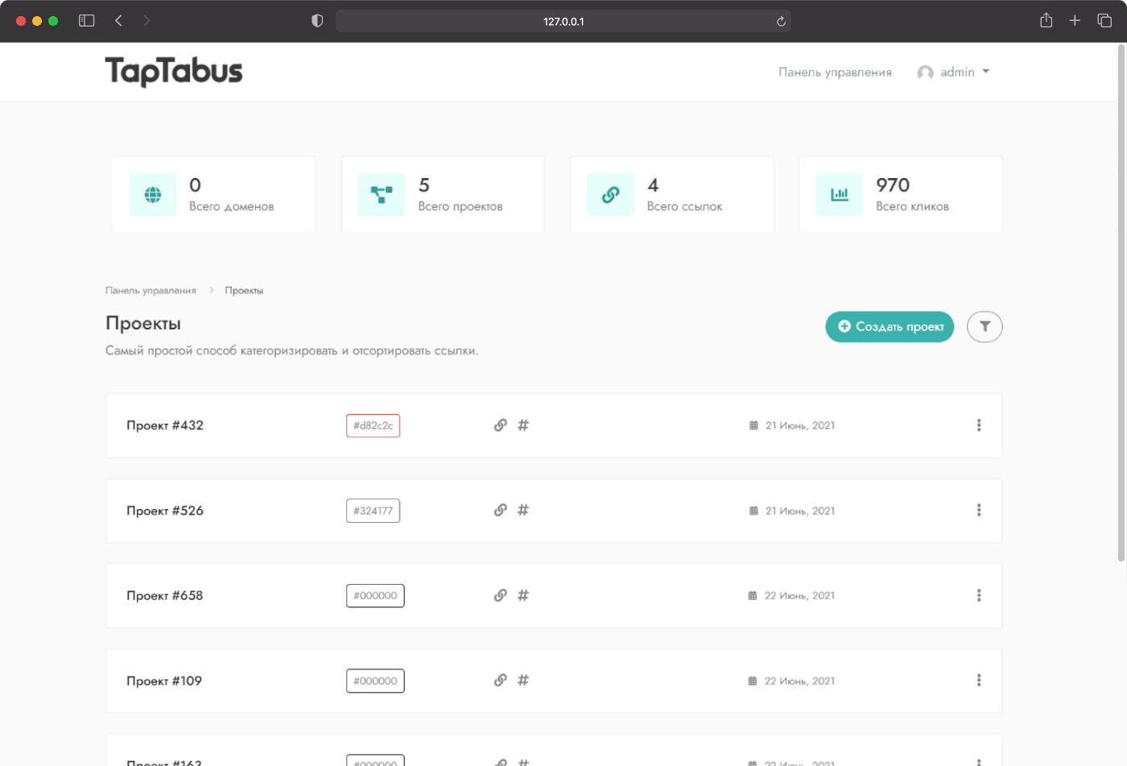Click the page vertical scrollbar
This screenshot has width=1127, height=766.
tap(1121, 303)
